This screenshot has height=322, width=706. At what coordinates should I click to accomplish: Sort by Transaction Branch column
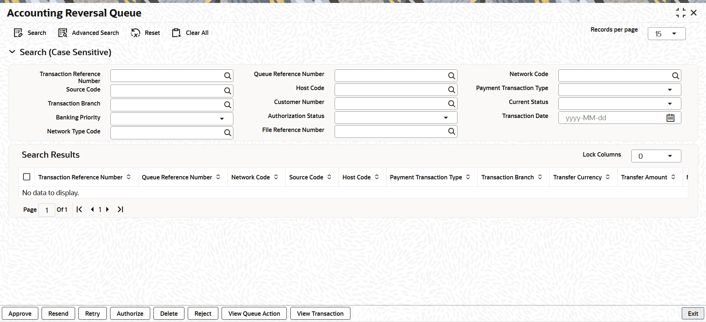[x=540, y=177]
